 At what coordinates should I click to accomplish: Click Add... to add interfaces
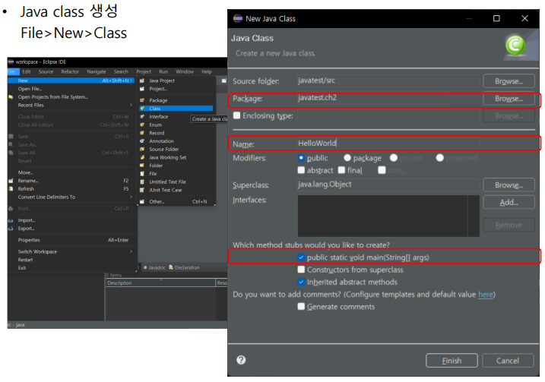click(x=509, y=202)
